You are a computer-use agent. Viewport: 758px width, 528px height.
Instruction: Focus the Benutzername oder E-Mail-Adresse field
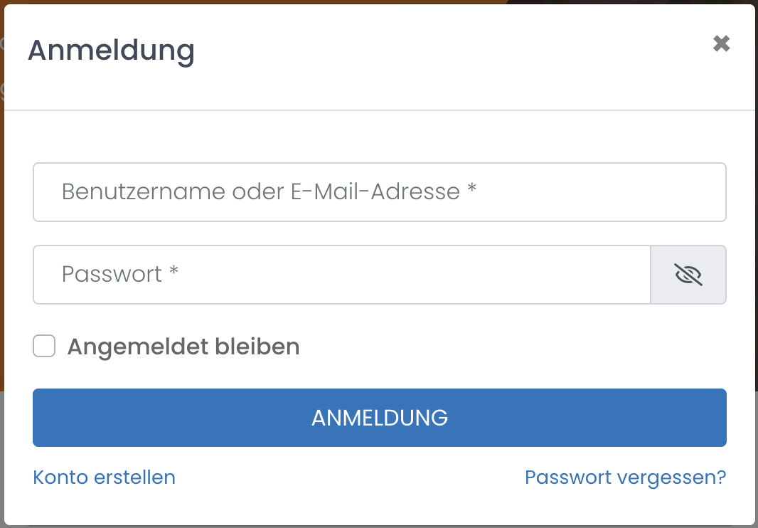(x=379, y=192)
